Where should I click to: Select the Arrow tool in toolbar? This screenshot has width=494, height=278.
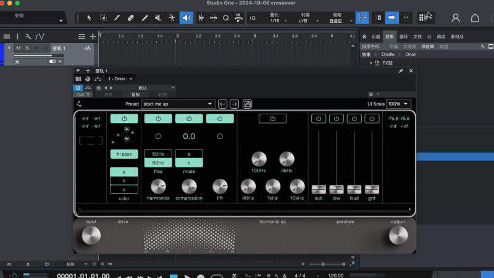click(89, 18)
